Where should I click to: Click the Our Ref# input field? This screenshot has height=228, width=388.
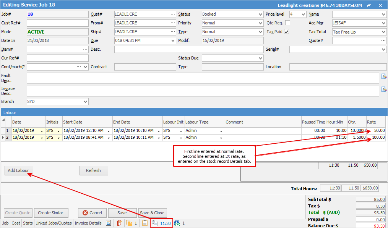[58, 58]
